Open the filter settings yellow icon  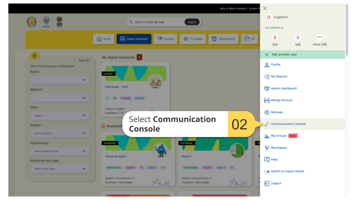pyautogui.click(x=35, y=56)
